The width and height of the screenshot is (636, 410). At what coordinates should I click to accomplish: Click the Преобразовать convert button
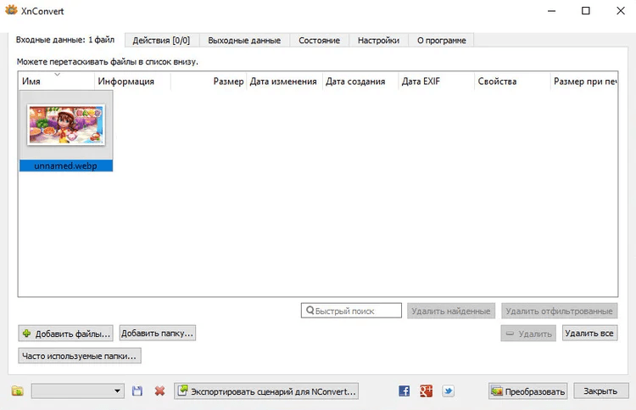tap(527, 391)
